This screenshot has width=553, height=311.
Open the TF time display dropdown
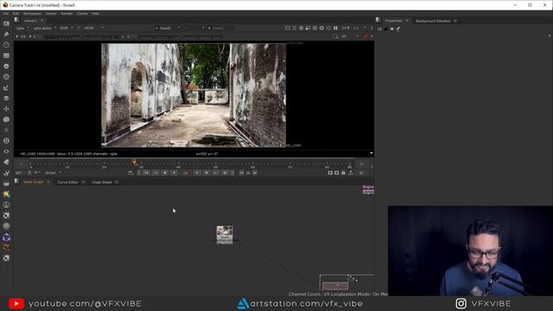pos(37,173)
